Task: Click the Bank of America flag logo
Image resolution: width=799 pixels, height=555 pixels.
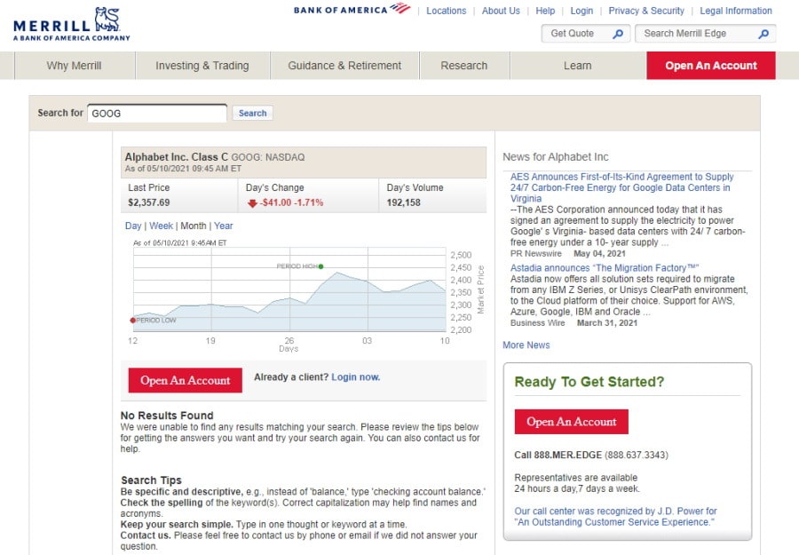Action: pos(400,8)
